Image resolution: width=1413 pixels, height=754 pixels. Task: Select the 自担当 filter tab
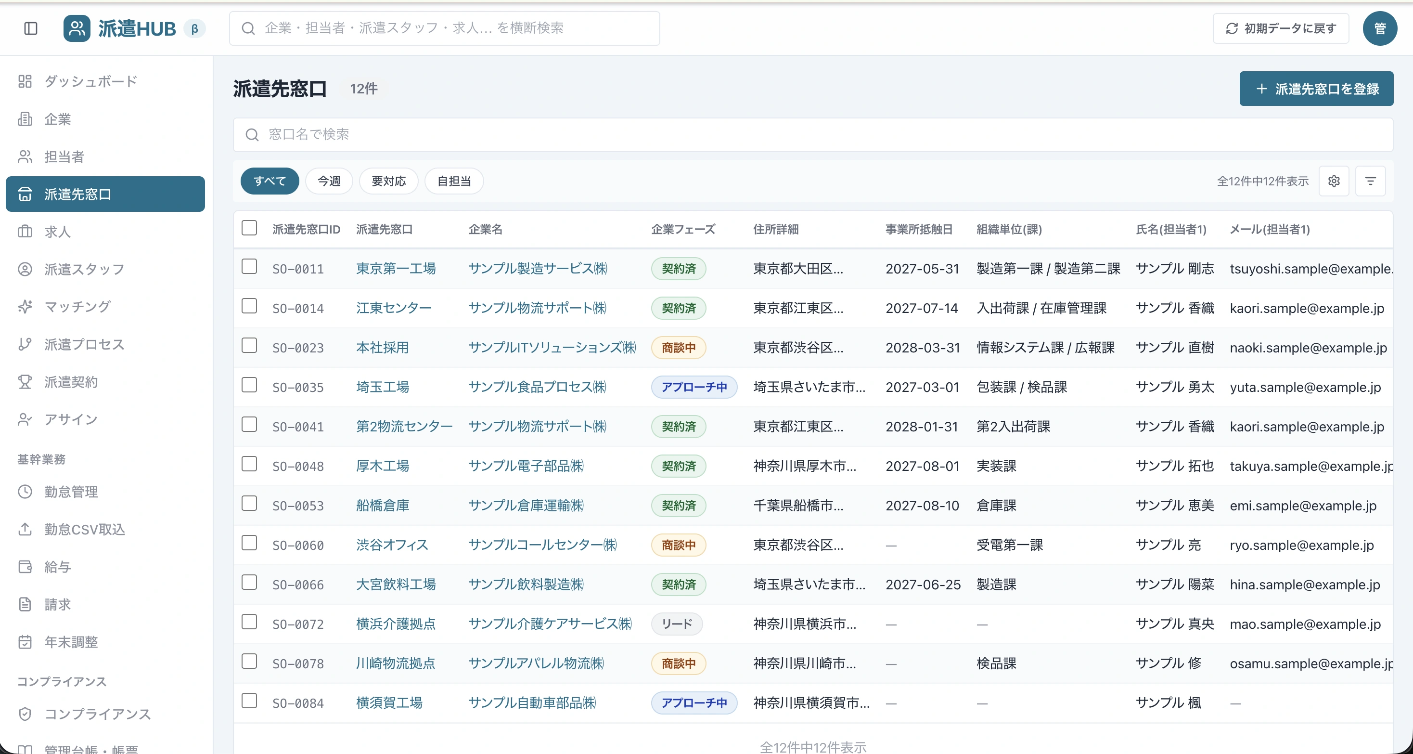(x=454, y=181)
